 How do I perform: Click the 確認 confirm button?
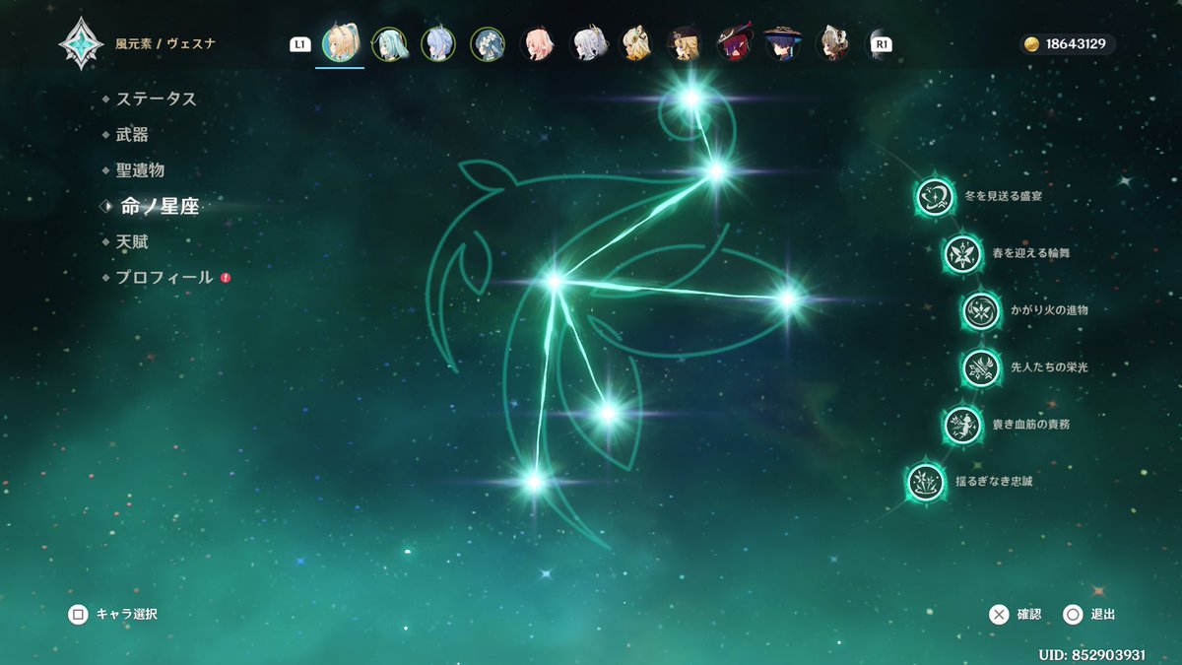1016,615
